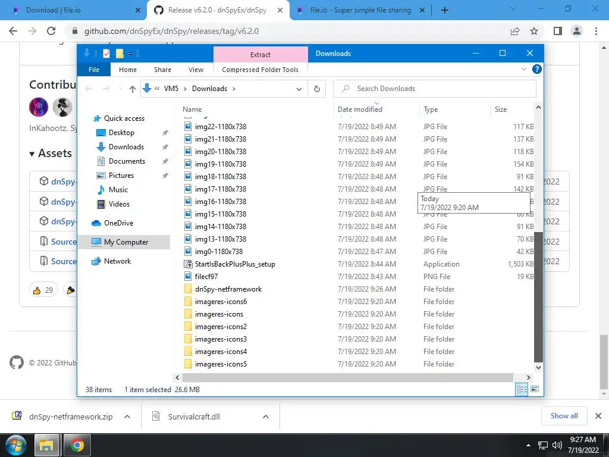Click the file name imageres-icons3

click(221, 339)
